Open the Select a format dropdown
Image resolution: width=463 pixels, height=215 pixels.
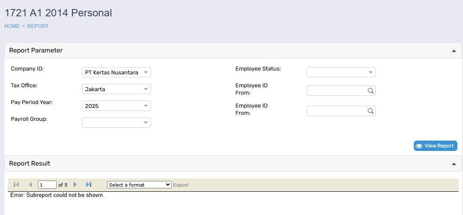coord(139,185)
